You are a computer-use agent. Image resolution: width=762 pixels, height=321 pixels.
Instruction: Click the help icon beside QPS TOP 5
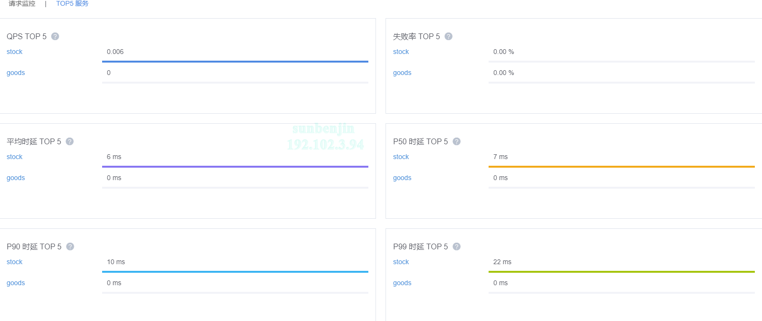tap(55, 36)
